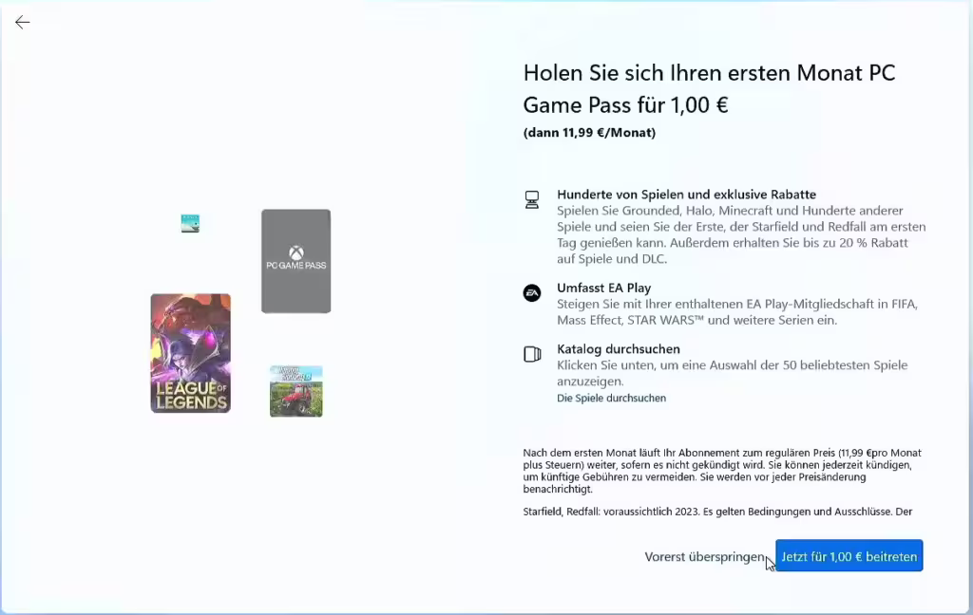Open 'Die Spiele durchsuchen' link

611,398
